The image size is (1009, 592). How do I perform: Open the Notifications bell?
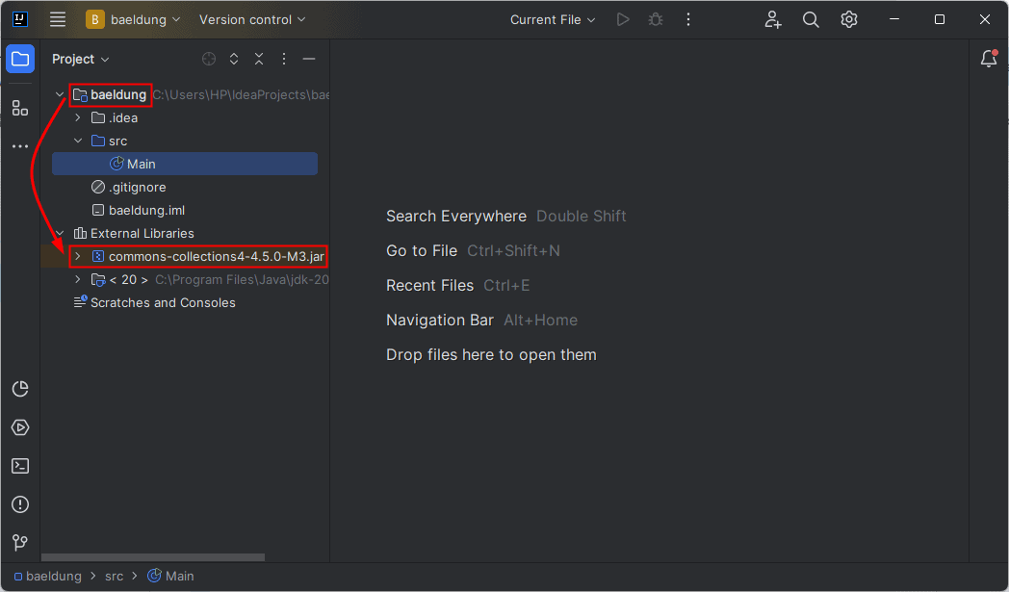point(989,59)
